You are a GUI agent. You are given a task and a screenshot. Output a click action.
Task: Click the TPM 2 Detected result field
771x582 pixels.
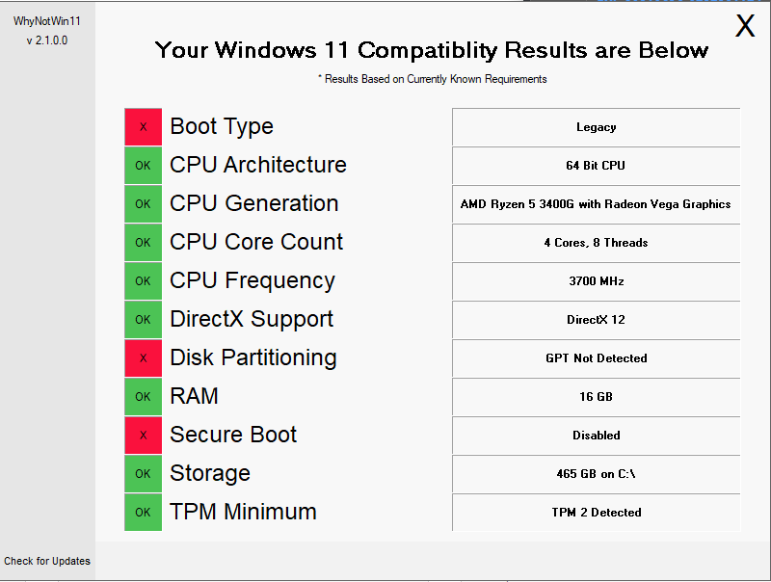click(596, 513)
